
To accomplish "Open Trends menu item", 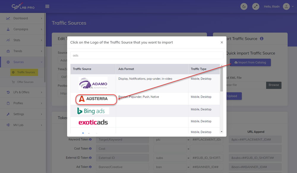I will coord(22,51).
